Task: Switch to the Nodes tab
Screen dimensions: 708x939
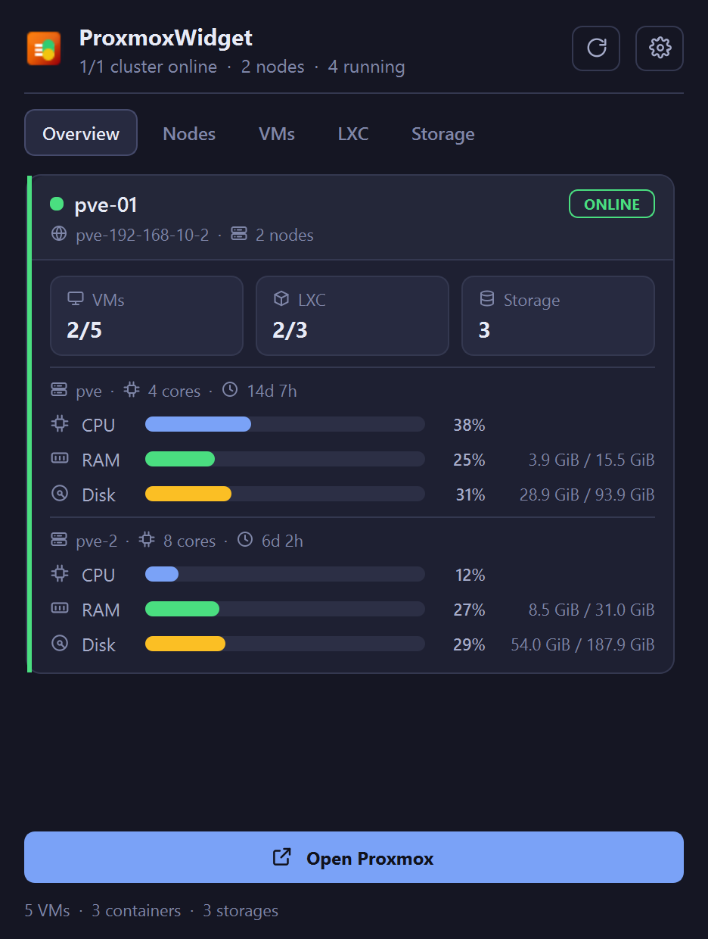Action: pyautogui.click(x=189, y=133)
